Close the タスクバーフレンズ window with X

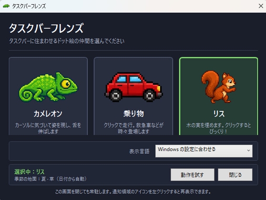coord(261,6)
